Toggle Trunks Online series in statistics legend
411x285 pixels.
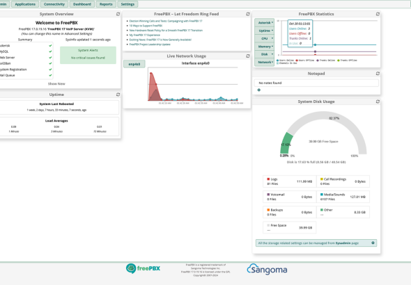point(326,60)
